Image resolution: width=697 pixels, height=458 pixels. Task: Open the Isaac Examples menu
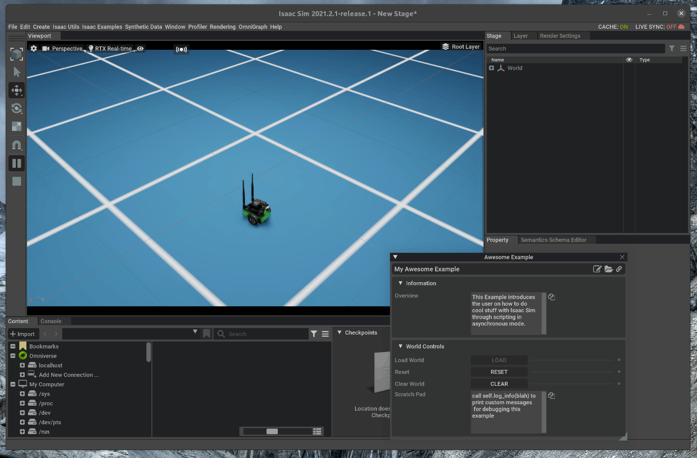click(x=102, y=27)
